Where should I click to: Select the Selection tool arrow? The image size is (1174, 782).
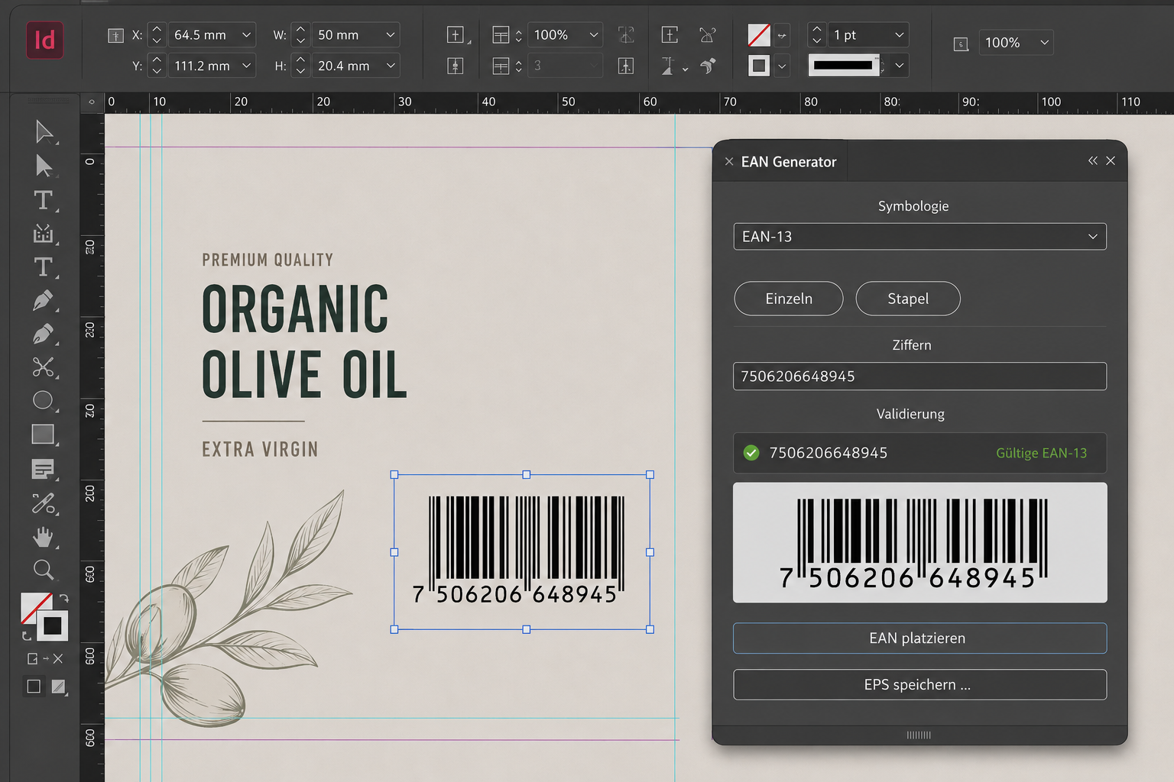(44, 132)
